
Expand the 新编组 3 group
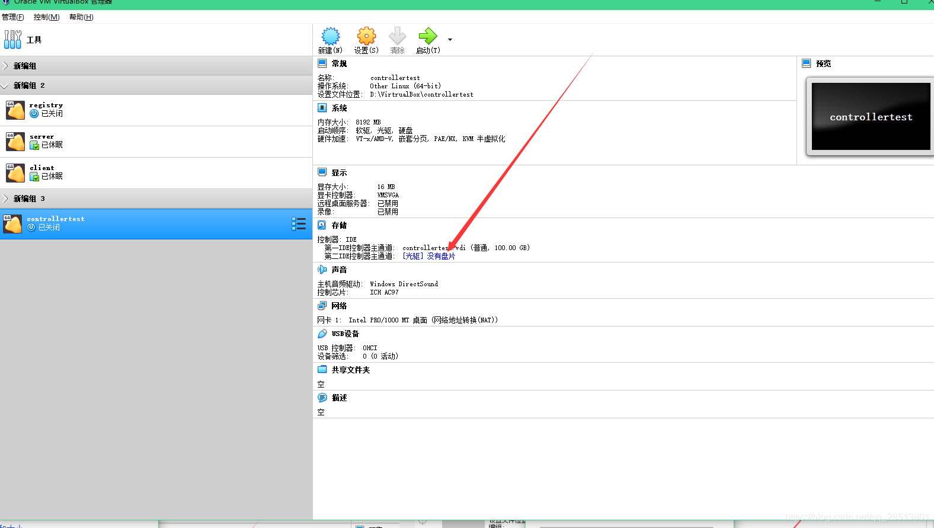tap(156, 199)
